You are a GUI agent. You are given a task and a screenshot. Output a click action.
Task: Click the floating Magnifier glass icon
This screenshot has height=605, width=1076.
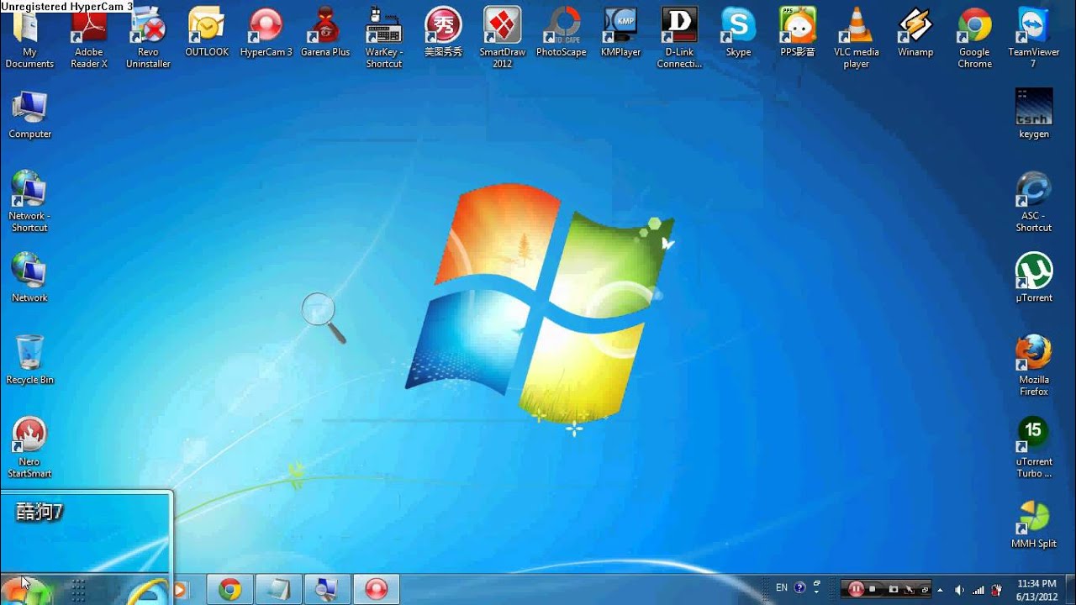click(x=324, y=318)
